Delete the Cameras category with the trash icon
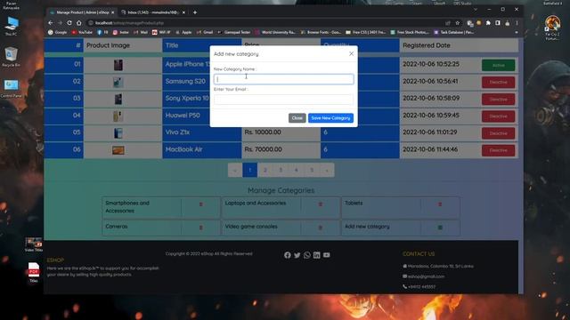570x320 pixels. pos(201,228)
